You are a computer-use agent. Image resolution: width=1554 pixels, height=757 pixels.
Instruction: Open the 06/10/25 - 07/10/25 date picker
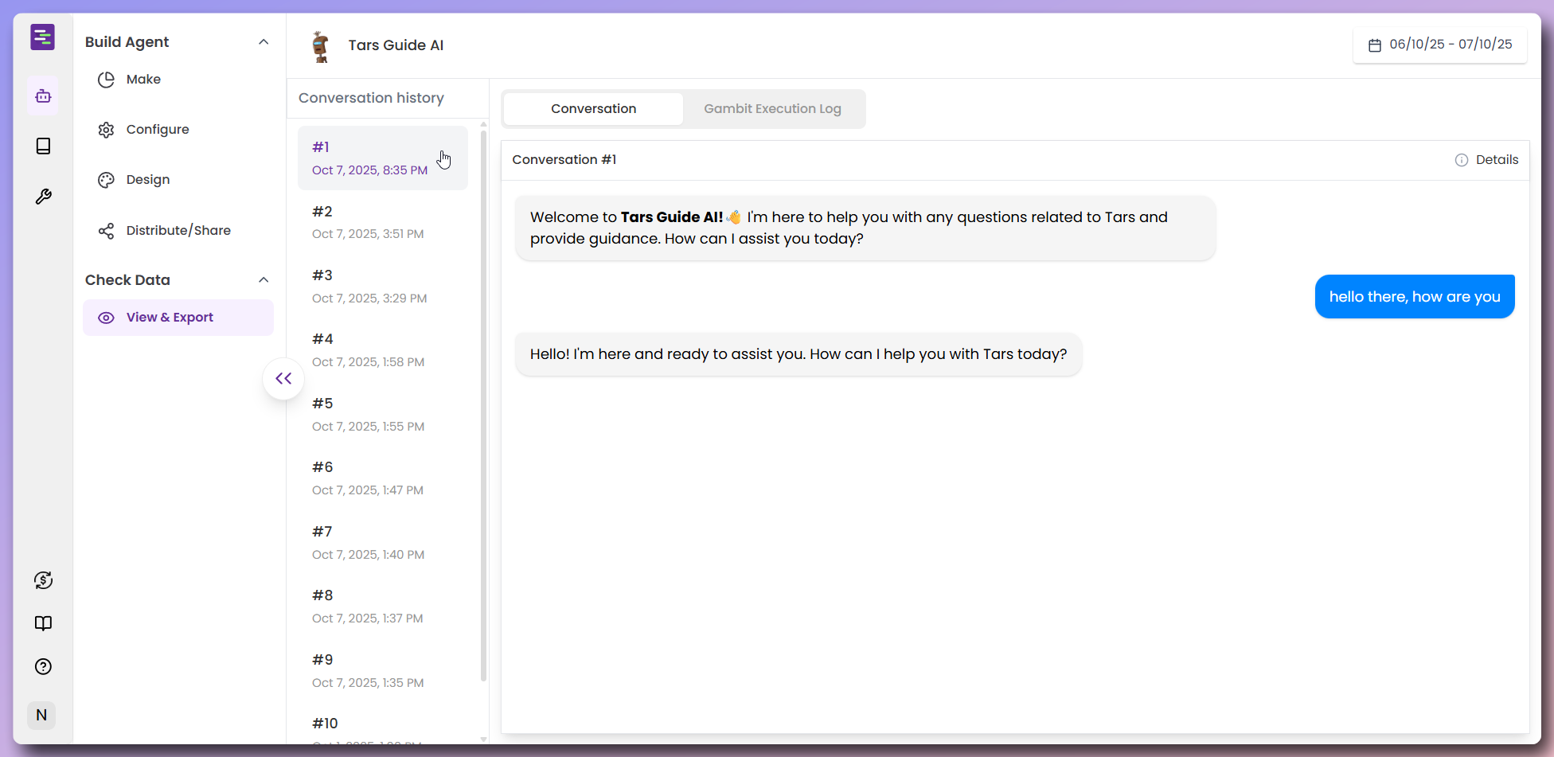point(1440,45)
